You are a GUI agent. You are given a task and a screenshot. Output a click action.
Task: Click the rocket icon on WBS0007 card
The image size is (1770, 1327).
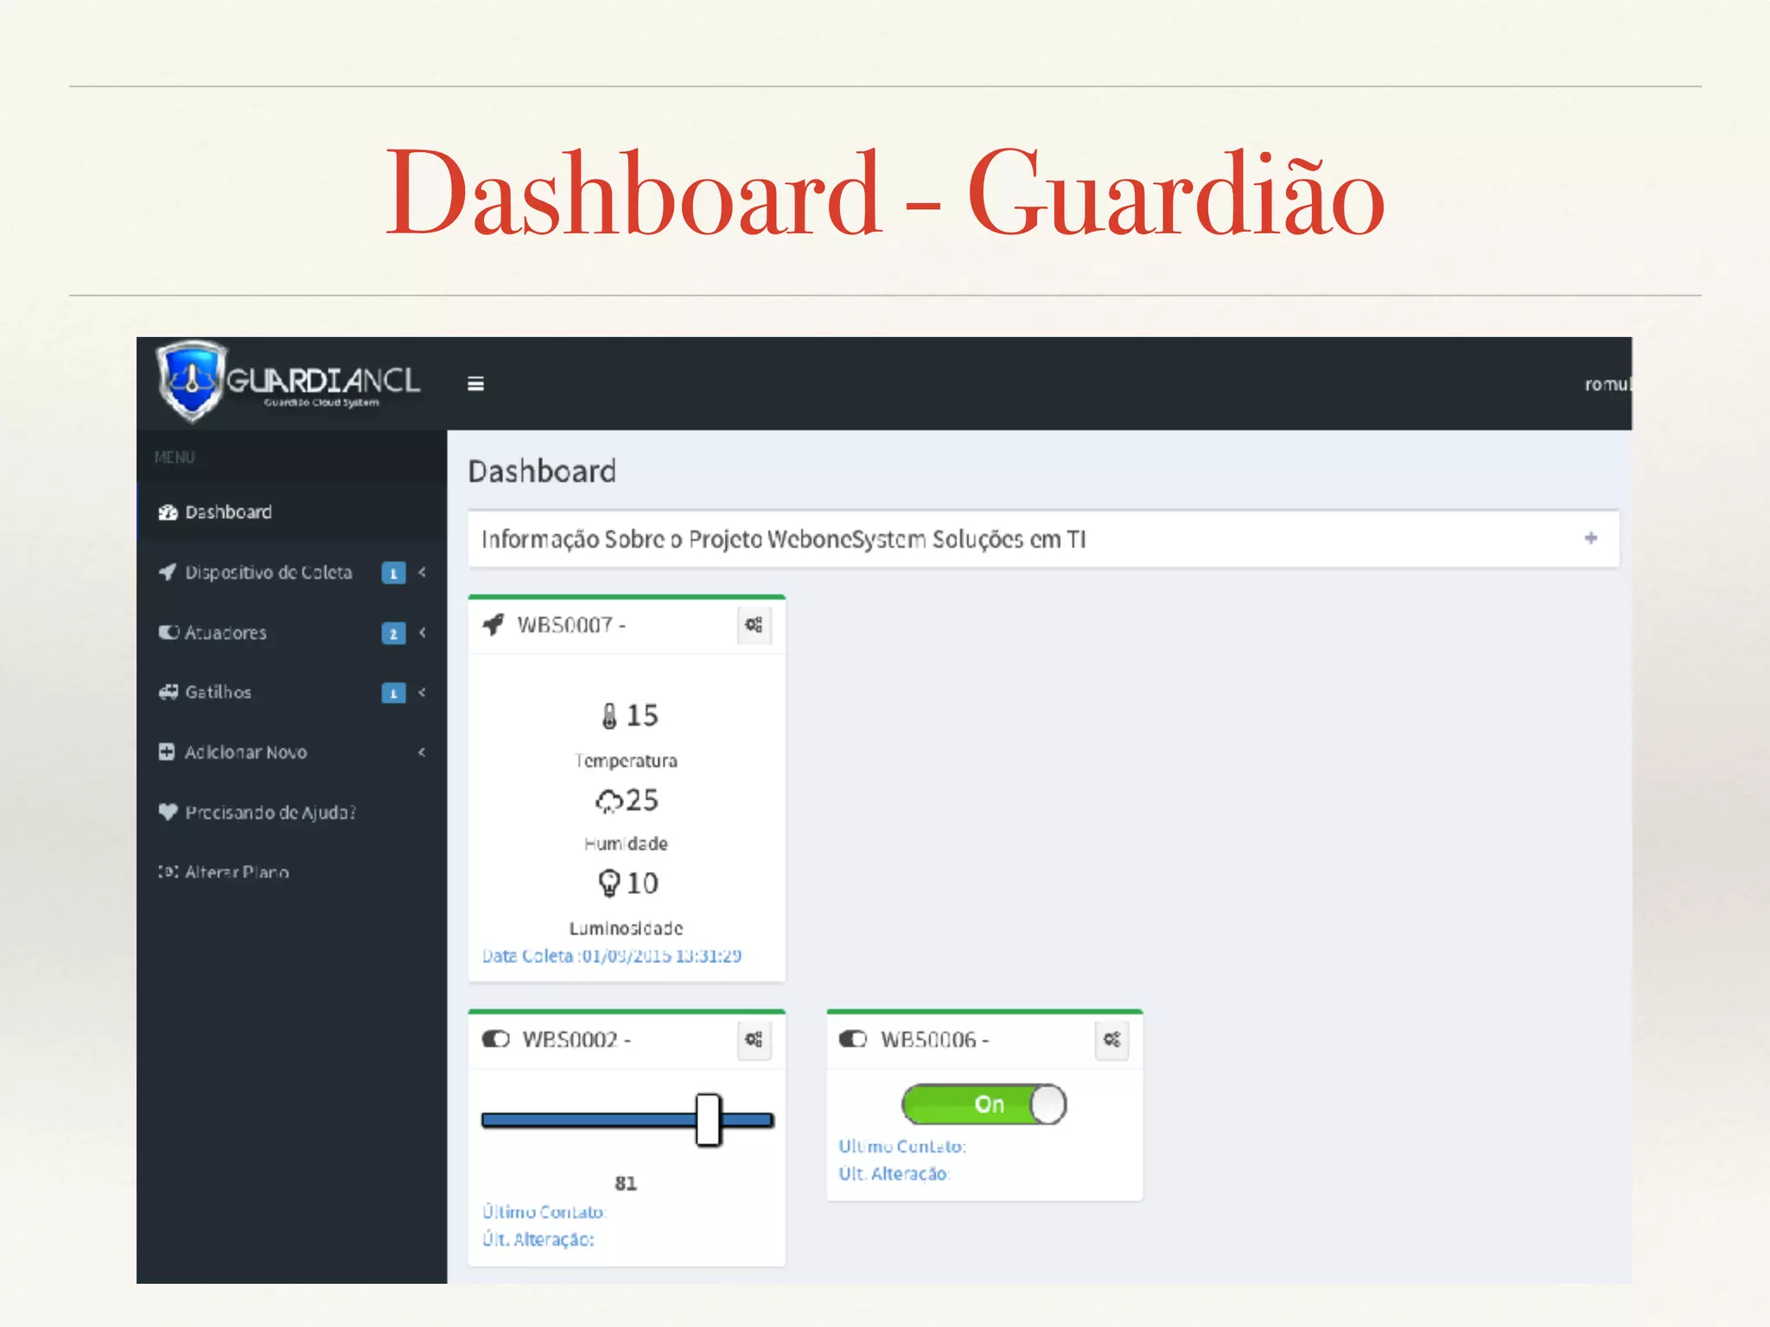pyautogui.click(x=493, y=624)
